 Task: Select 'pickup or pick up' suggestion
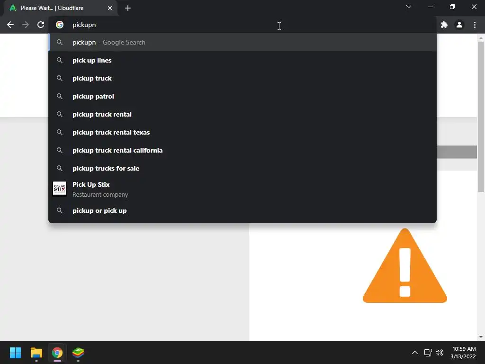coord(242,210)
